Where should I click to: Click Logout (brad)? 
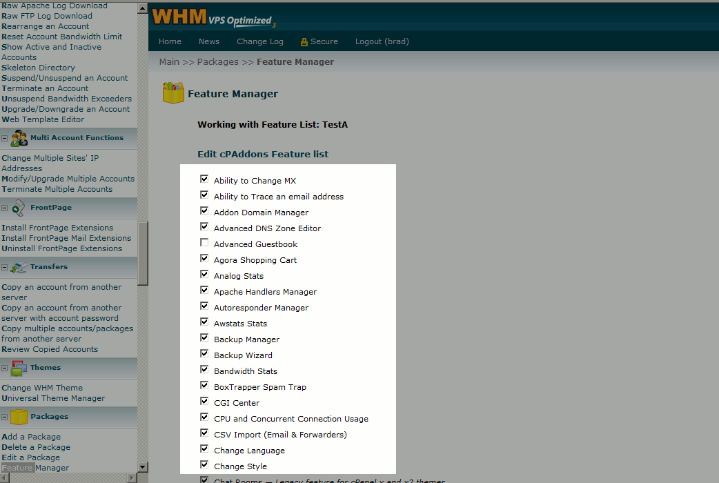pos(382,41)
